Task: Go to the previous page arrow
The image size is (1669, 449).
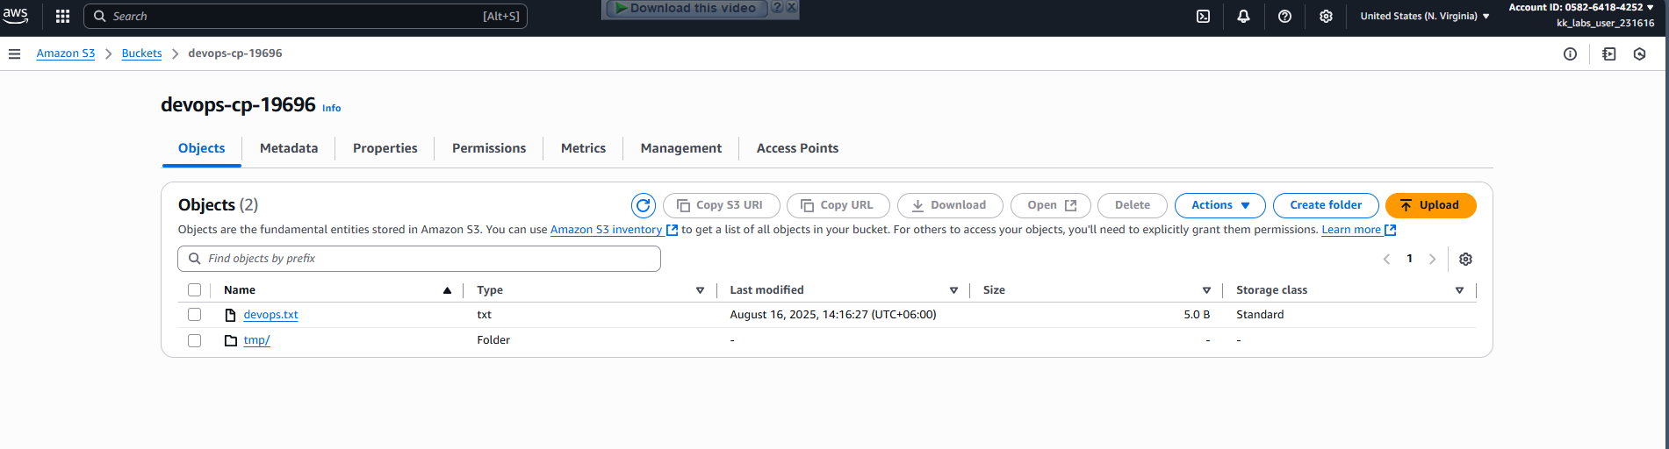Action: (1386, 259)
